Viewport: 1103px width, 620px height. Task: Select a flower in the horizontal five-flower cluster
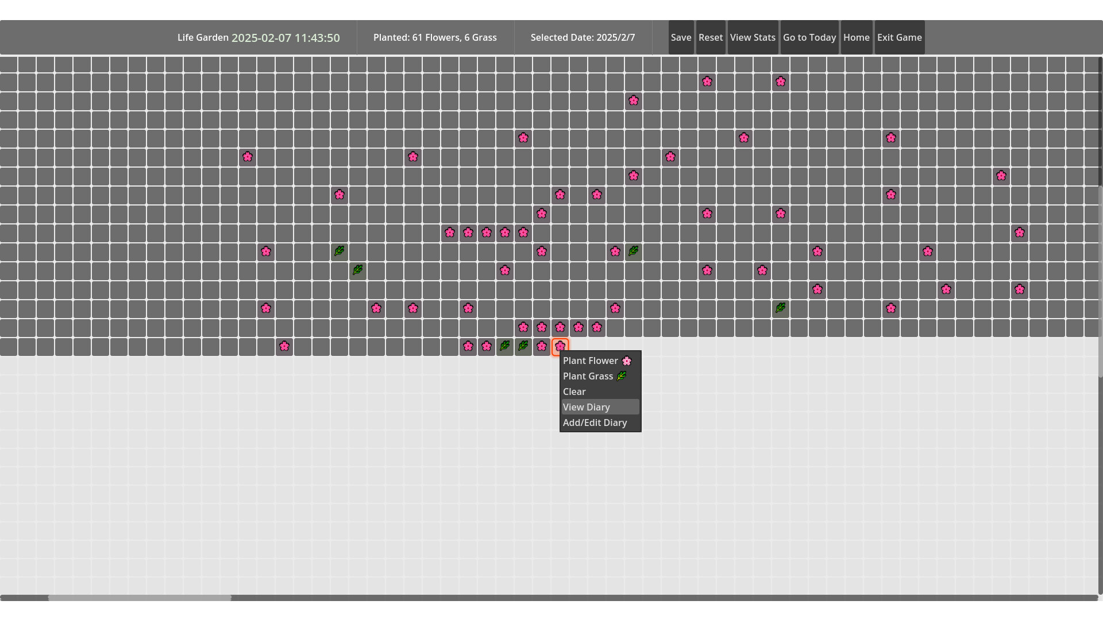click(x=487, y=232)
